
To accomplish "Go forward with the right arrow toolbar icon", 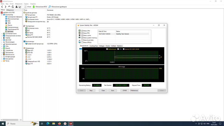I will click(6, 7).
